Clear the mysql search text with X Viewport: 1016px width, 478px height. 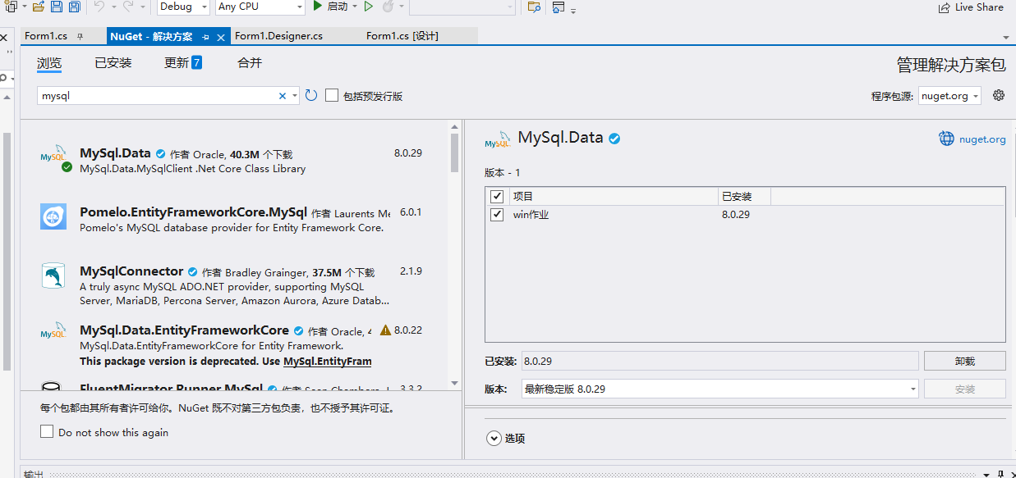point(283,96)
